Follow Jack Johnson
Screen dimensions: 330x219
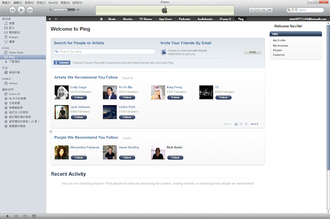tap(79, 117)
